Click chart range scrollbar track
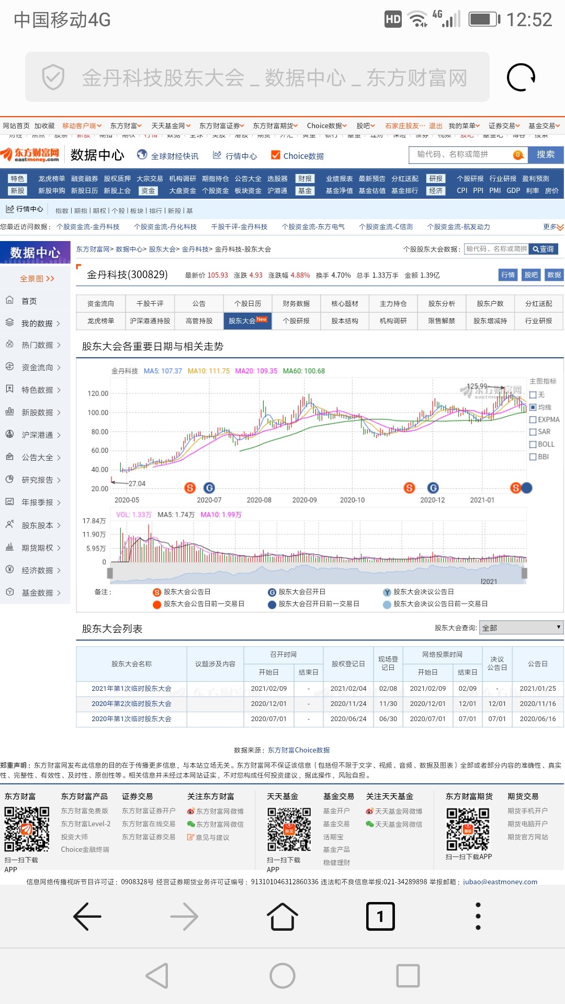565x1004 pixels. click(x=317, y=573)
